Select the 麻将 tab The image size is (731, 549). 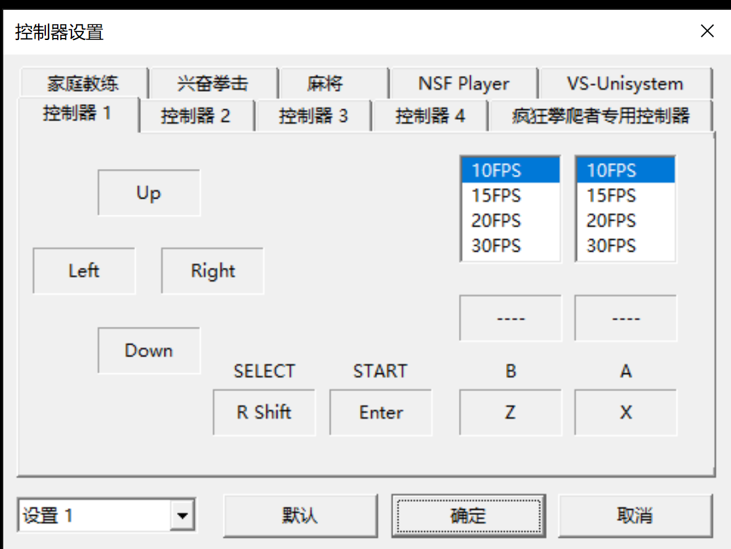(x=334, y=83)
